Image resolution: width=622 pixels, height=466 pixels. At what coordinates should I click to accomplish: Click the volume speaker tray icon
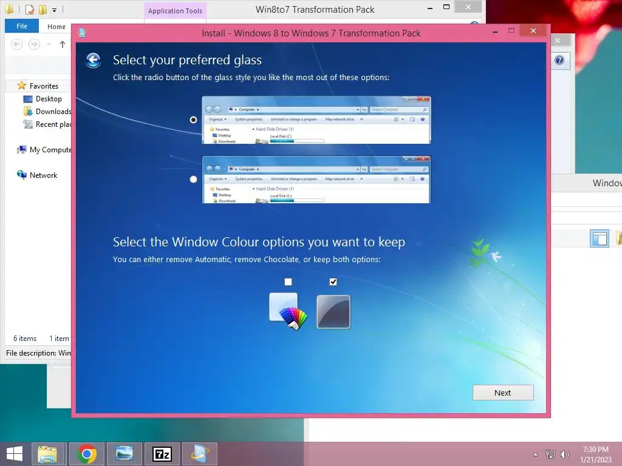(x=565, y=454)
